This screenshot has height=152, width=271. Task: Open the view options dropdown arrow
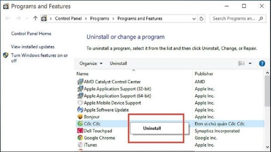click(250, 63)
